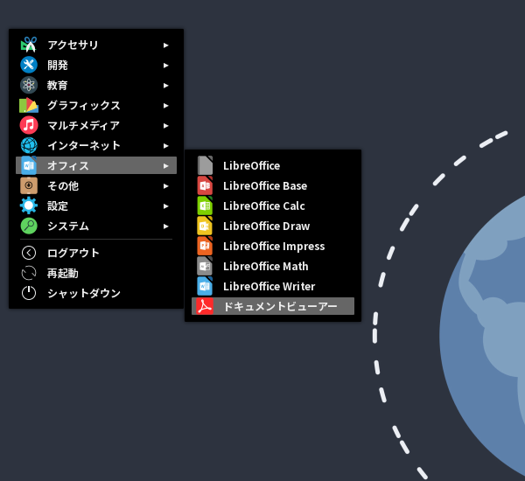Viewport: 525px width, 481px height.
Task: Click the gray LibreOffice start center icon
Action: pyautogui.click(x=205, y=165)
